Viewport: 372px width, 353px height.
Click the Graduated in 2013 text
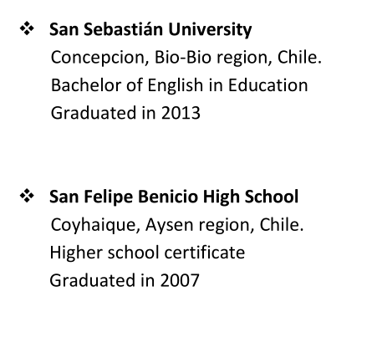(125, 114)
